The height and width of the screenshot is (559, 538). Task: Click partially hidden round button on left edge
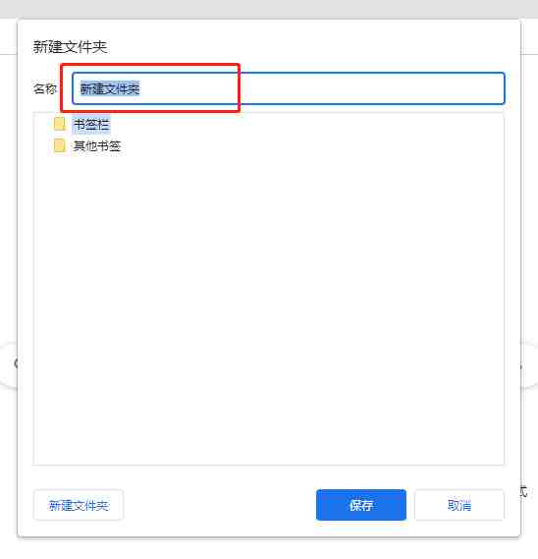coord(9,364)
